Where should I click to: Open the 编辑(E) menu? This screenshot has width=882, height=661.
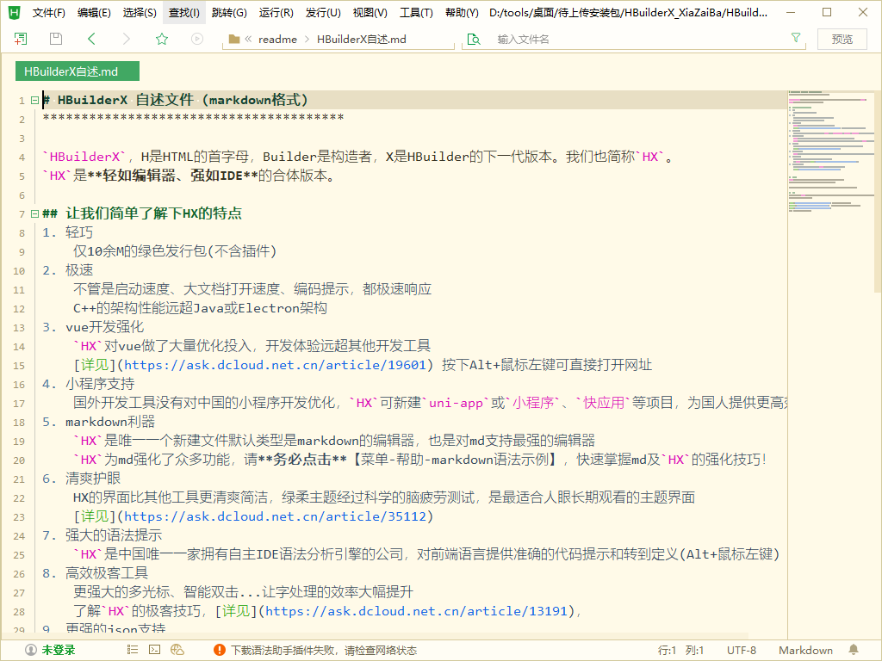click(x=94, y=12)
